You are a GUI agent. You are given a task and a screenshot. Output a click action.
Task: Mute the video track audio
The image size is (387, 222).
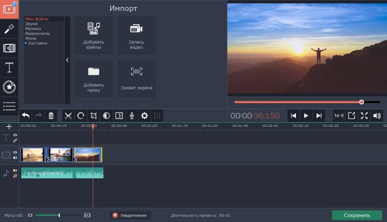(x=15, y=158)
